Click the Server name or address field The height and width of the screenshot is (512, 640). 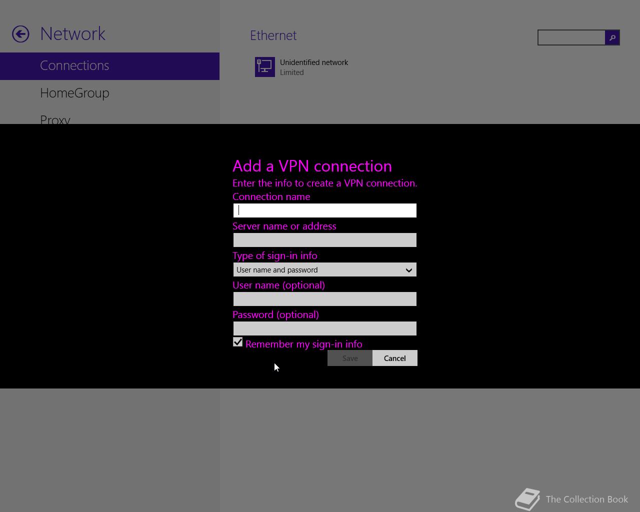click(324, 240)
